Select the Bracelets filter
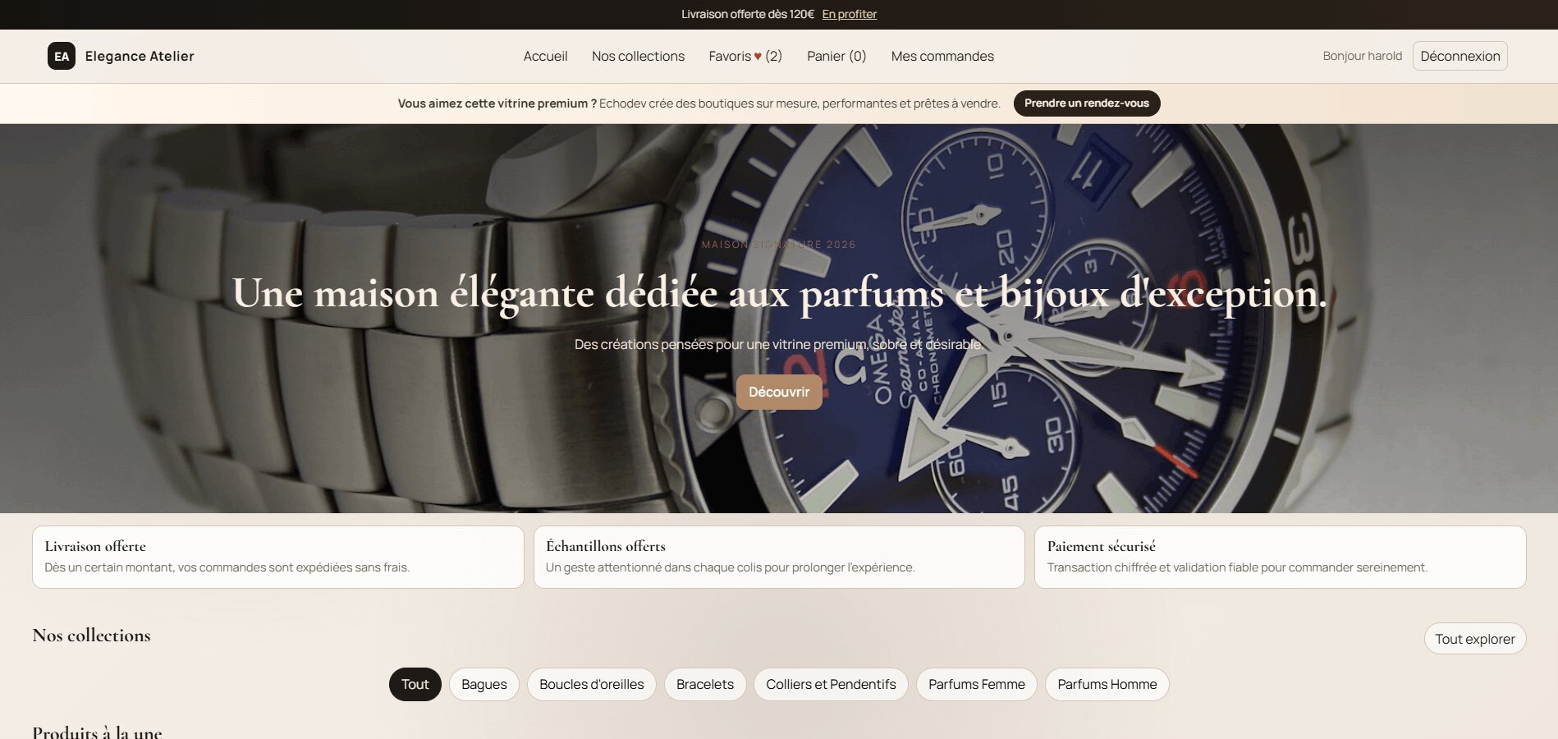Screen dimensions: 1558x739 pyautogui.click(x=704, y=684)
